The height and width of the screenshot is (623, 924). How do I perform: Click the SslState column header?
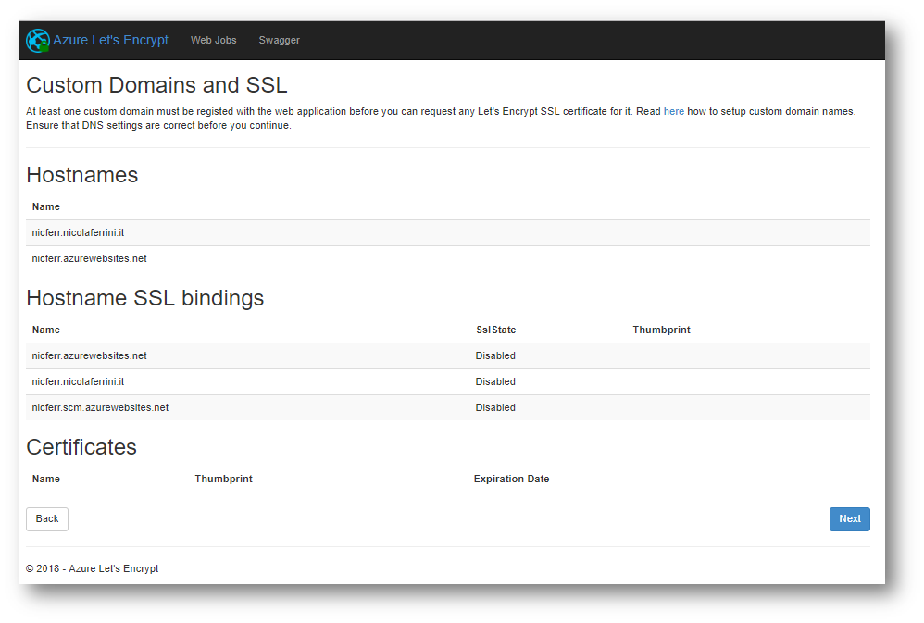coord(495,330)
